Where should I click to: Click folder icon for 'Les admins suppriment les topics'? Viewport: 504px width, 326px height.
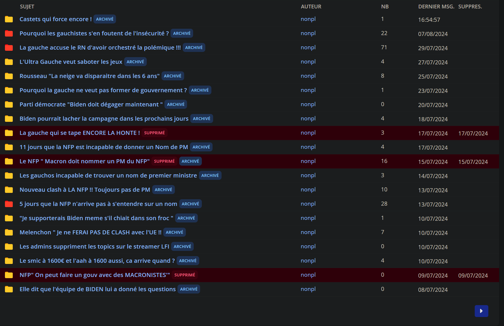(x=9, y=247)
